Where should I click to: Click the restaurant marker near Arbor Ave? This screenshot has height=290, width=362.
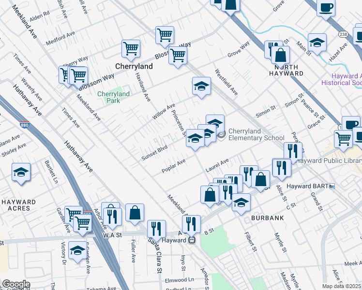113,217
